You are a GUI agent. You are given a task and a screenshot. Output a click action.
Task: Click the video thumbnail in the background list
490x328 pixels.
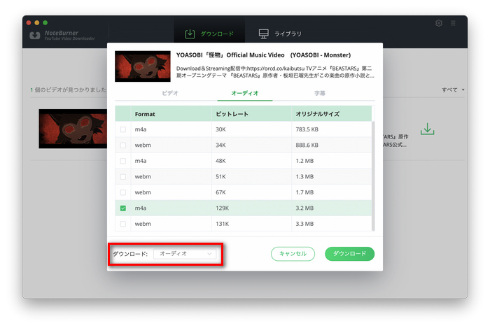[x=73, y=129]
